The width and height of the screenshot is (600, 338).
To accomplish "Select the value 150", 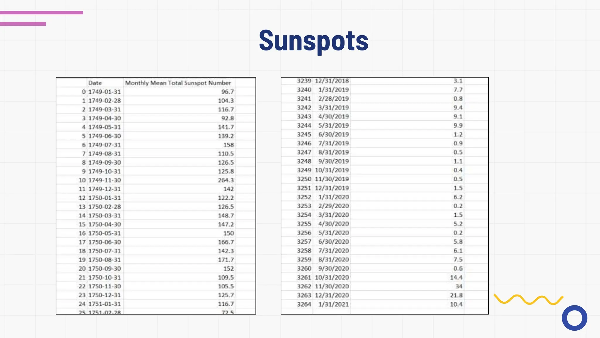I will 229,233.
